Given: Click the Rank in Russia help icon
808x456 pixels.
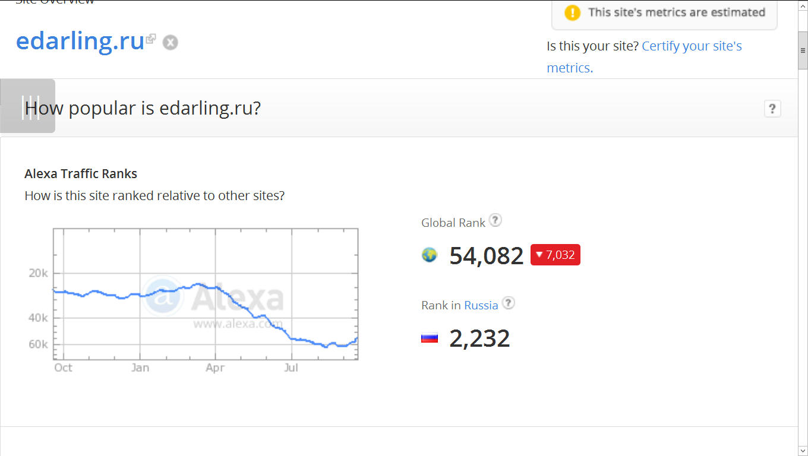Looking at the screenshot, I should [508, 303].
